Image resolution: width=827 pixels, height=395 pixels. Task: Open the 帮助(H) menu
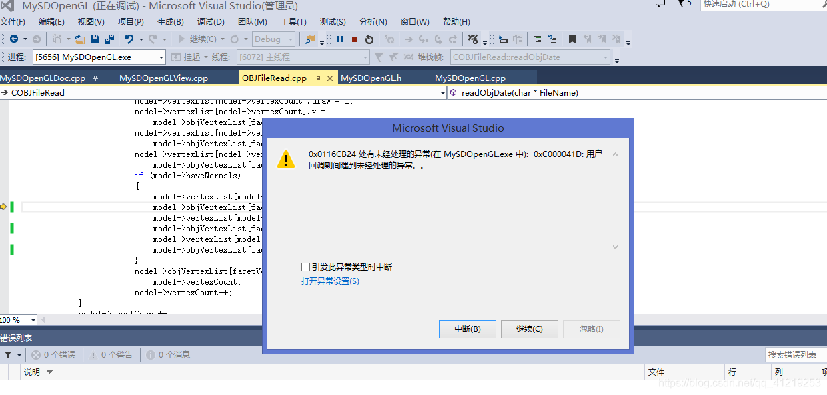pos(456,22)
